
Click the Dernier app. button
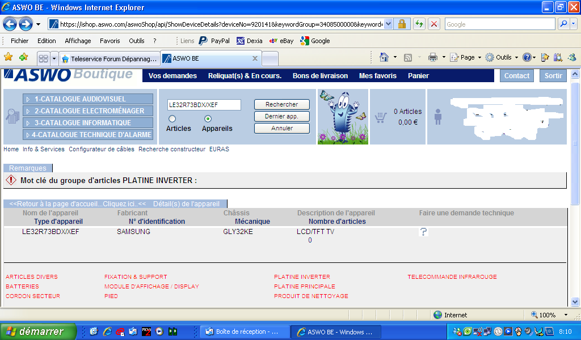pyautogui.click(x=281, y=116)
